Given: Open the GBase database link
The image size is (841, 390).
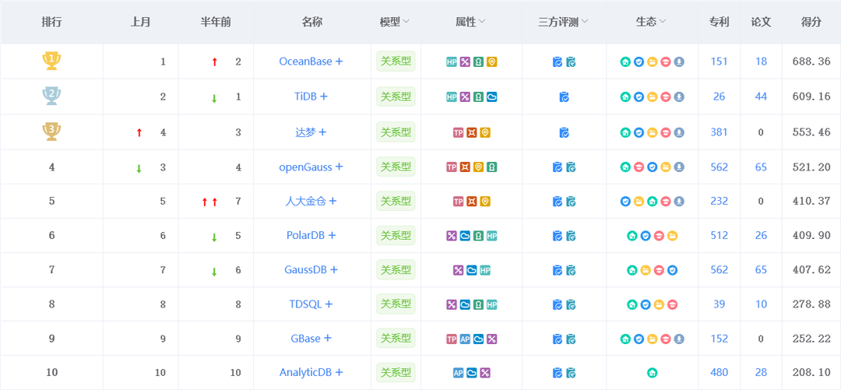Looking at the screenshot, I should [305, 339].
